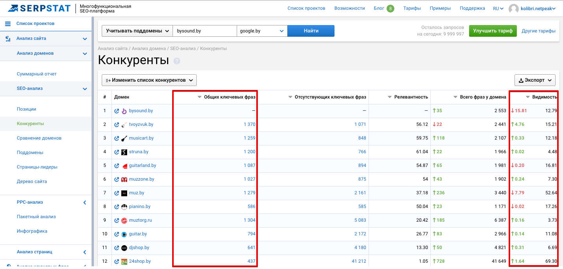Click the tvoyzvuk.by favicon
Viewport: 563px width, 269px height.
tap(124, 125)
